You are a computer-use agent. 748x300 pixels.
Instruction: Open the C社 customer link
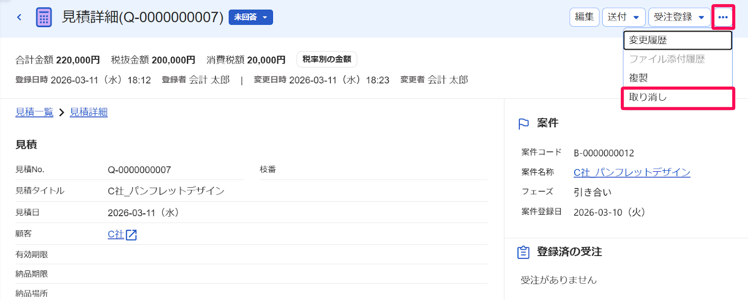(x=116, y=234)
